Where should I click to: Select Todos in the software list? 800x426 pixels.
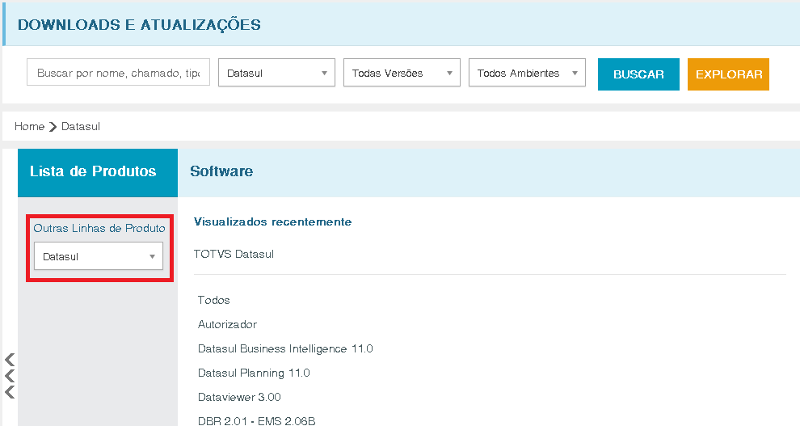214,300
